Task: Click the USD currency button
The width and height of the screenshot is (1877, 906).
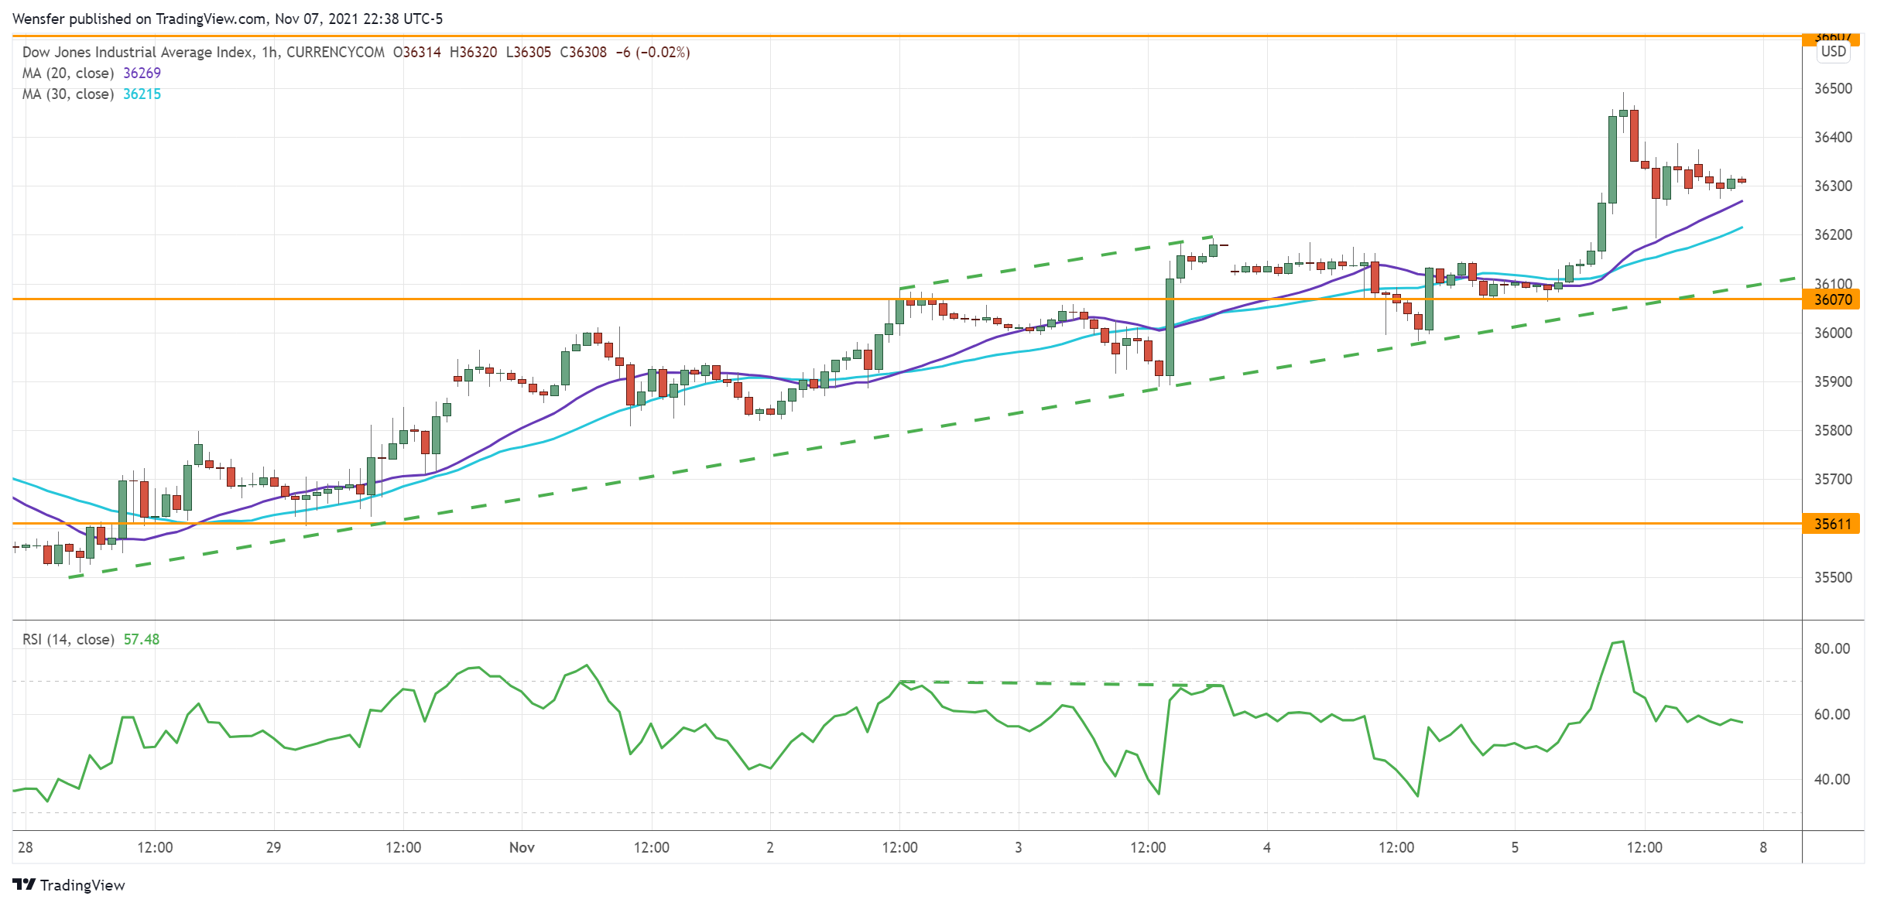Action: coord(1833,52)
